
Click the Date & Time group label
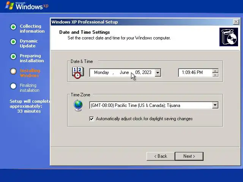tap(82, 61)
